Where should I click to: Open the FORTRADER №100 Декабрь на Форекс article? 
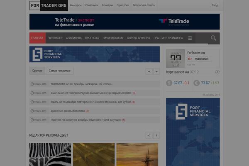coord(82,84)
